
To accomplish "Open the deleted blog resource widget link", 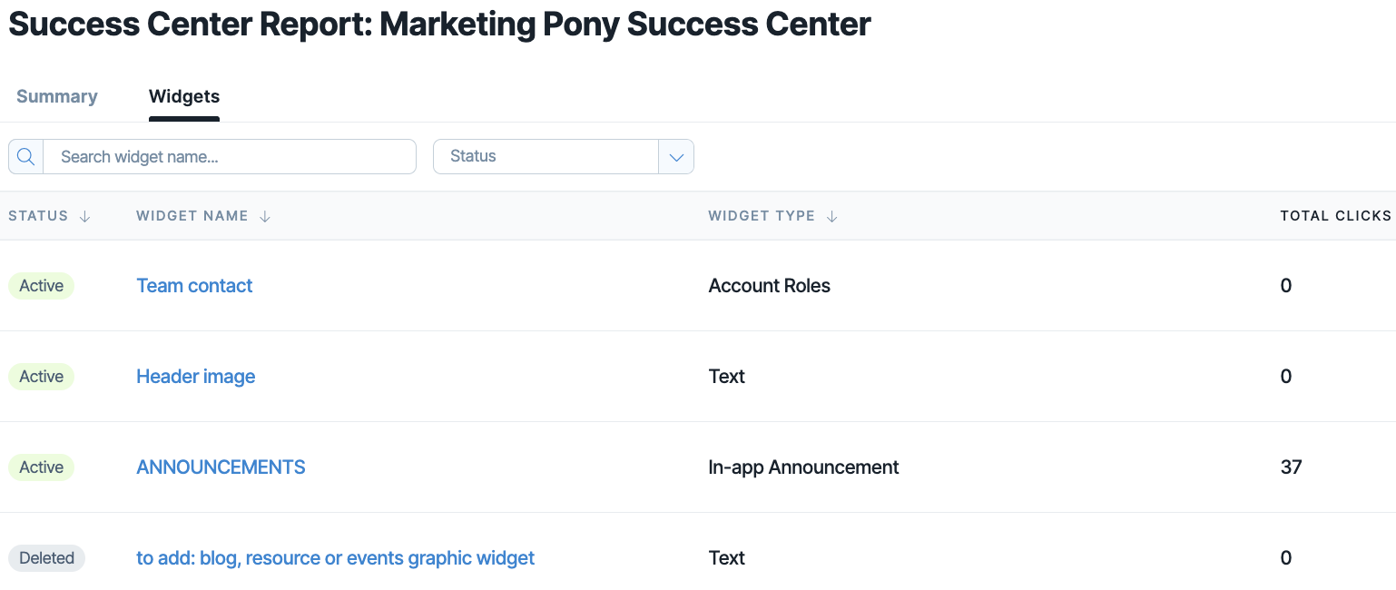I will 336,557.
